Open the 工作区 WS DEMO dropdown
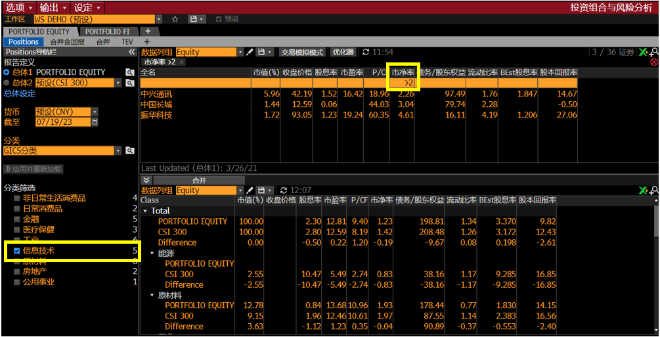 click(158, 19)
